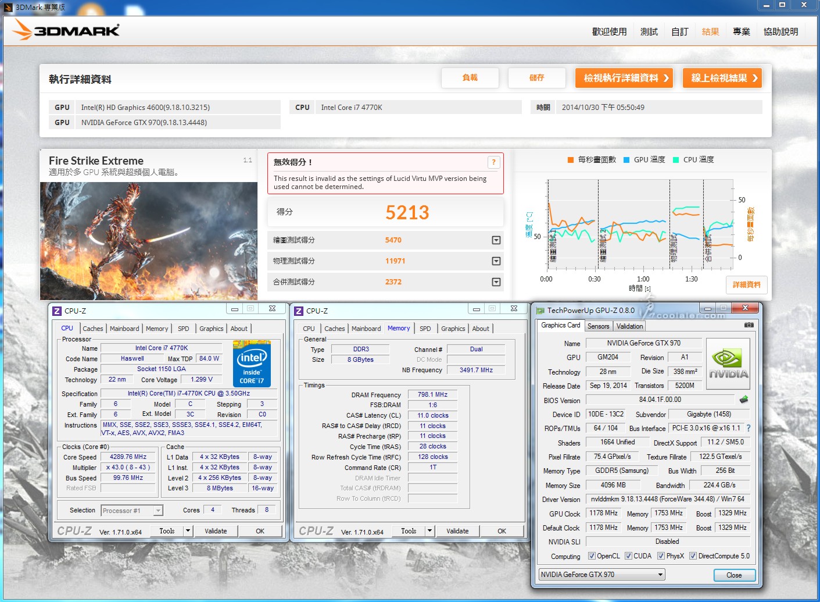Open the NVIDIA GeForce GTX 970 GPU selector
Screen dimensions: 820x602
point(602,575)
